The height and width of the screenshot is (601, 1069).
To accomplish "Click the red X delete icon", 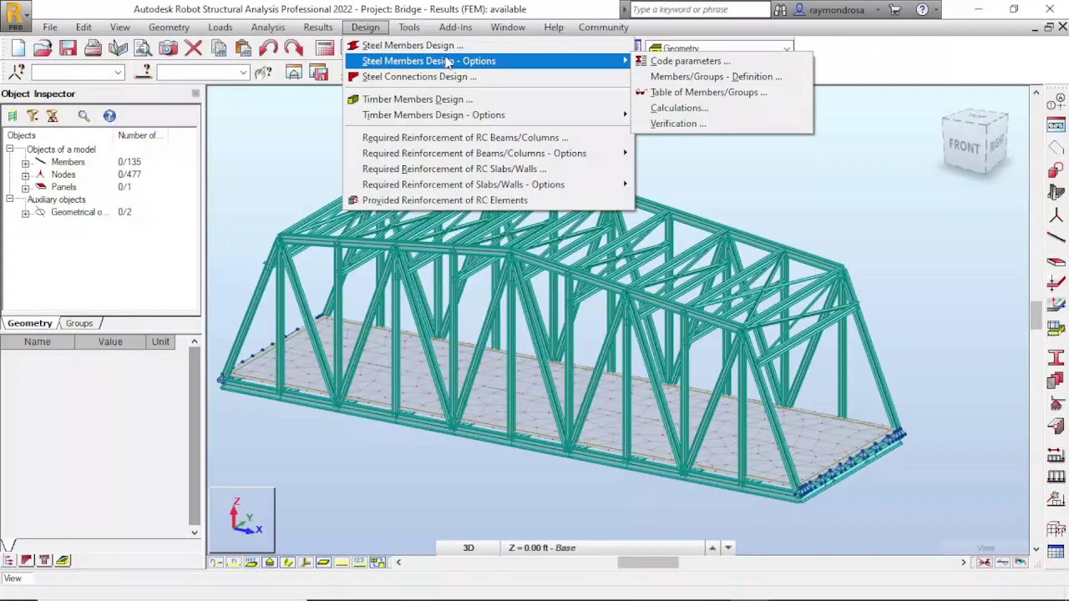I will click(193, 48).
